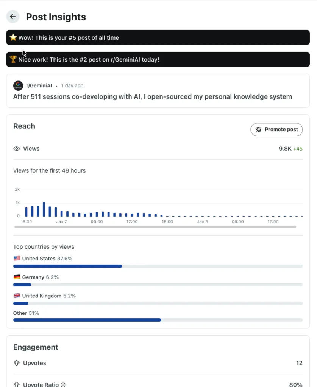
Task: Click the 1 day ago timestamp
Action: [x=72, y=85]
